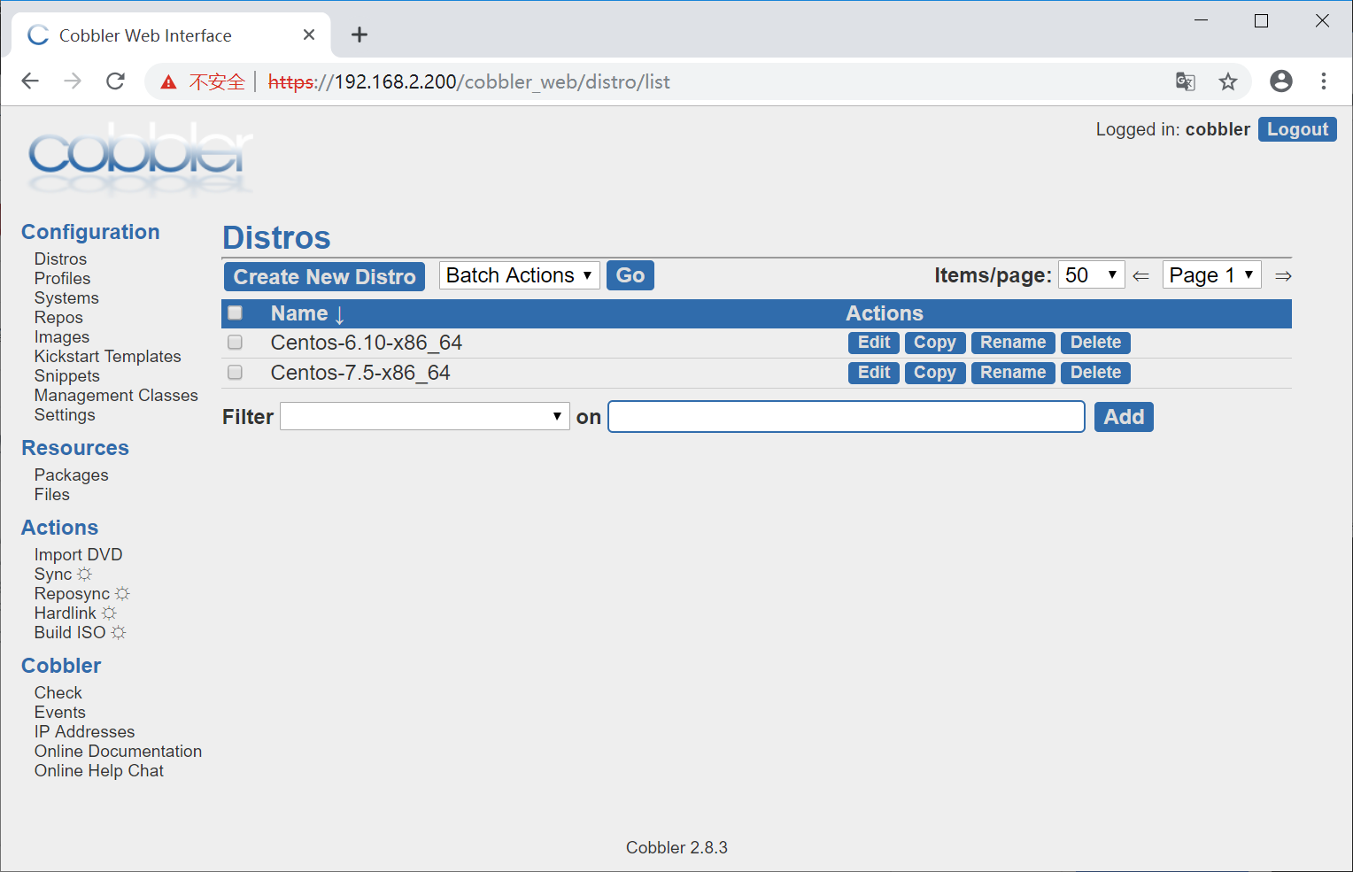The height and width of the screenshot is (872, 1353).
Task: Open a new browser tab
Action: point(359,35)
